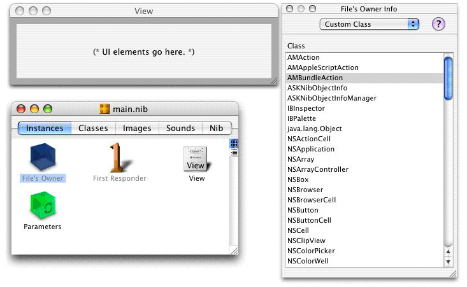
Task: Click the main.nib document icon in title bar
Action: [x=104, y=109]
